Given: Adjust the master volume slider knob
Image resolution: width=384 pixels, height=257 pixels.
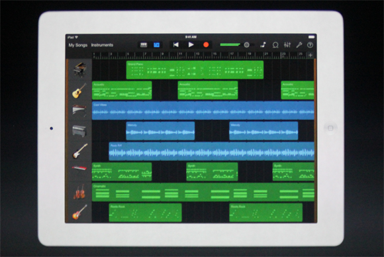Looking at the screenshot, I should 246,45.
